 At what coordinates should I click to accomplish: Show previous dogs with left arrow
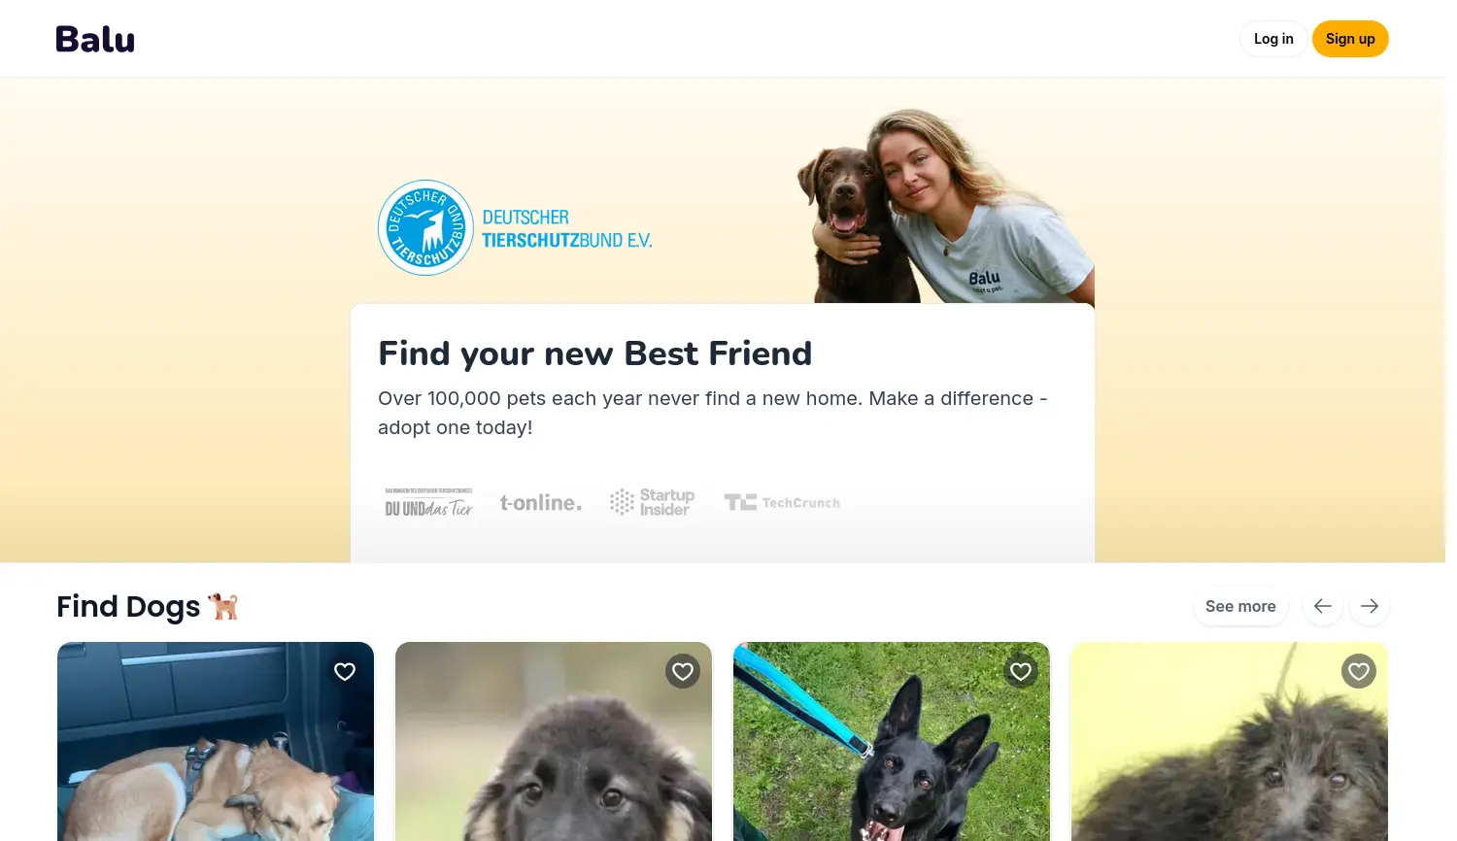click(1323, 606)
